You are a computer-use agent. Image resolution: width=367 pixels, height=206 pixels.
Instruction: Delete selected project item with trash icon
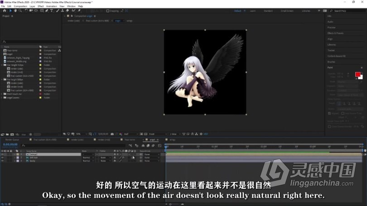pos(30,134)
